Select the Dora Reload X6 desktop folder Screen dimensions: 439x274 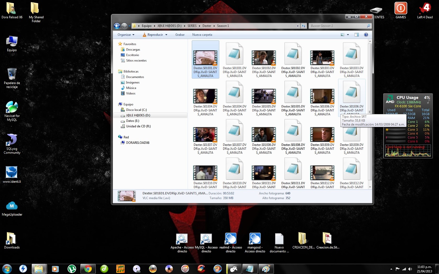point(12,11)
